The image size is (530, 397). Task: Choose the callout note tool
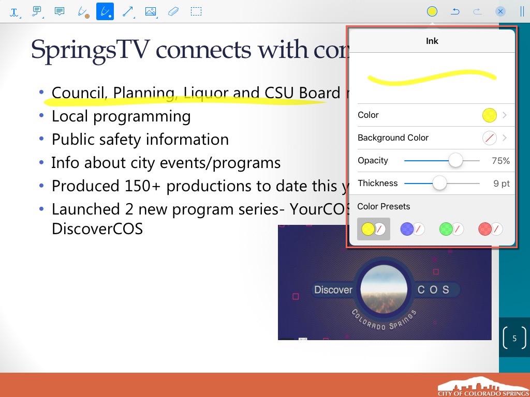coord(37,11)
